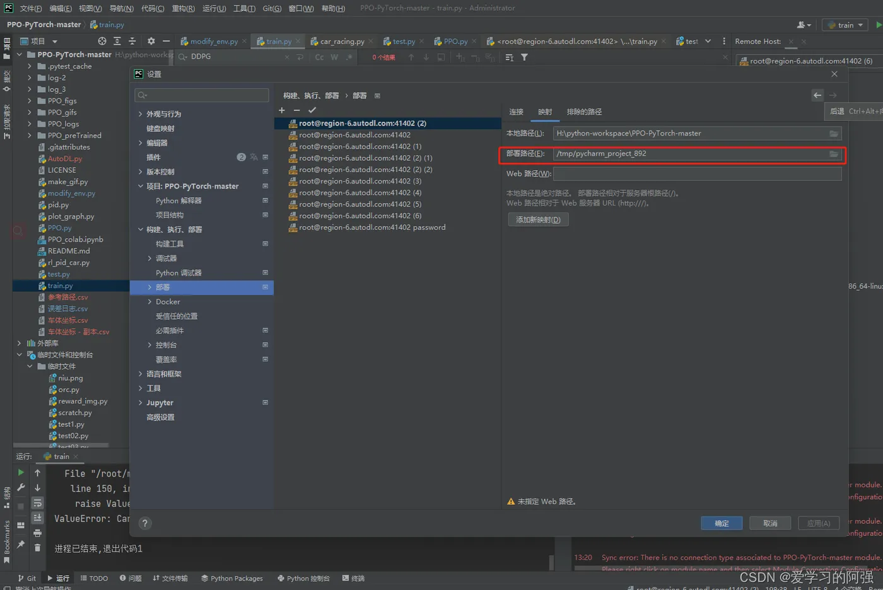883x590 pixels.
Task: Toggle whole words W in search bar
Action: click(334, 57)
